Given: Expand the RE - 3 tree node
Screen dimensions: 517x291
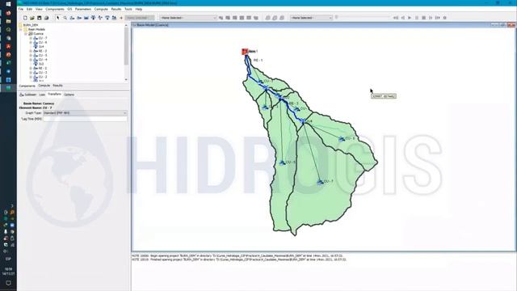Looking at the screenshot, I should click(x=31, y=51).
